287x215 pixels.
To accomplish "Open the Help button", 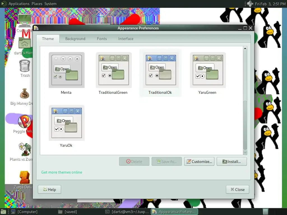I will tap(49, 190).
